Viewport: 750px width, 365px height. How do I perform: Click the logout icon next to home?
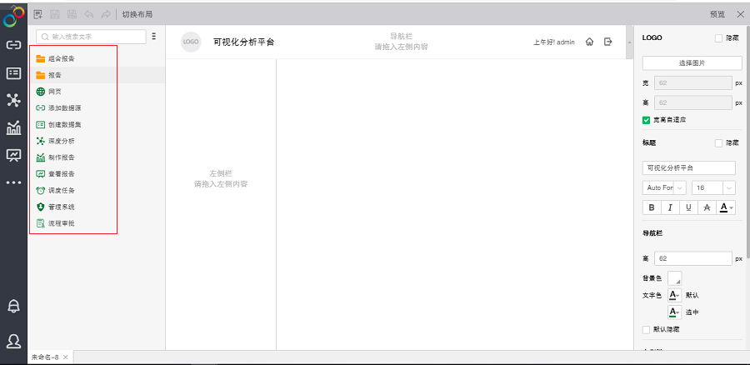tap(607, 42)
